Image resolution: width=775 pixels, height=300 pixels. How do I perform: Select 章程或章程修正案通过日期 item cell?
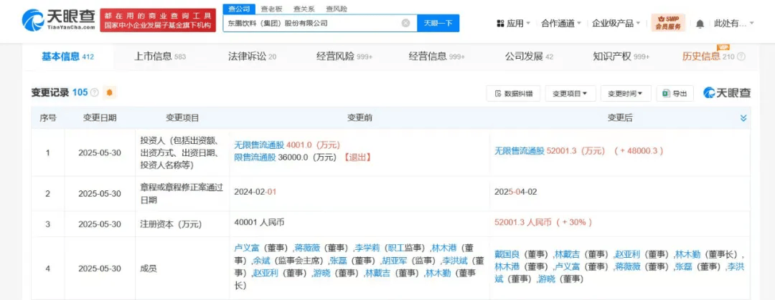tap(182, 194)
